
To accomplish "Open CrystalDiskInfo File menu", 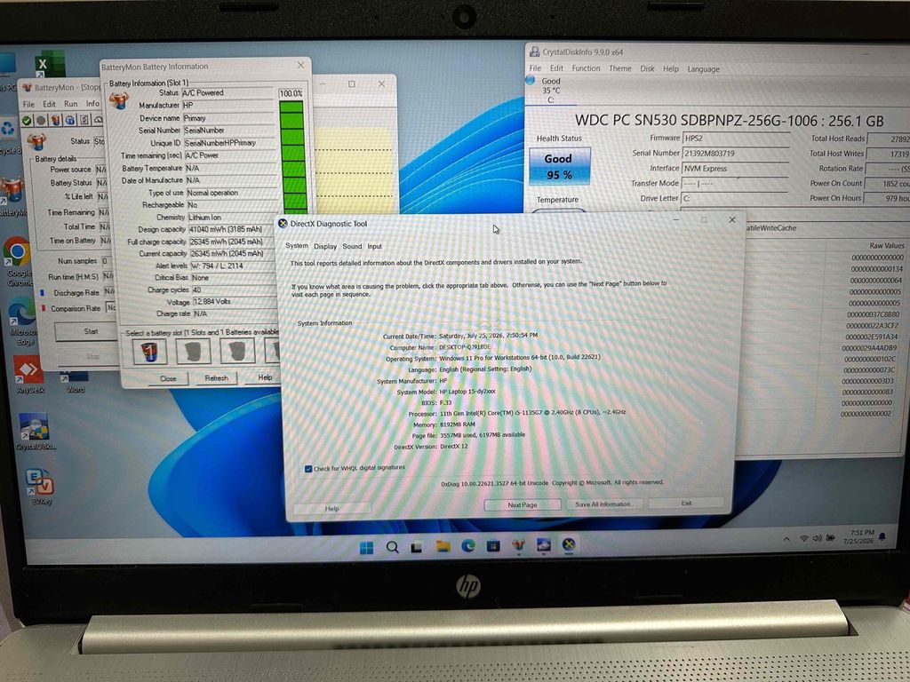I will pyautogui.click(x=535, y=68).
